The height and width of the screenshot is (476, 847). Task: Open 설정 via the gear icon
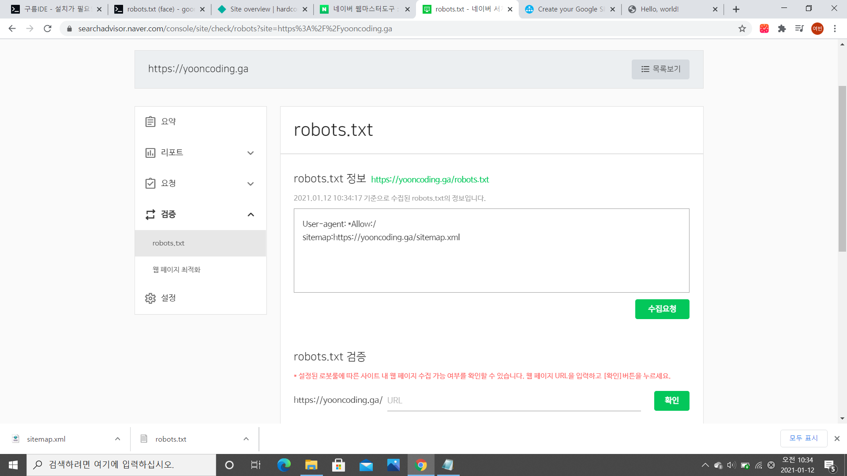coord(150,298)
